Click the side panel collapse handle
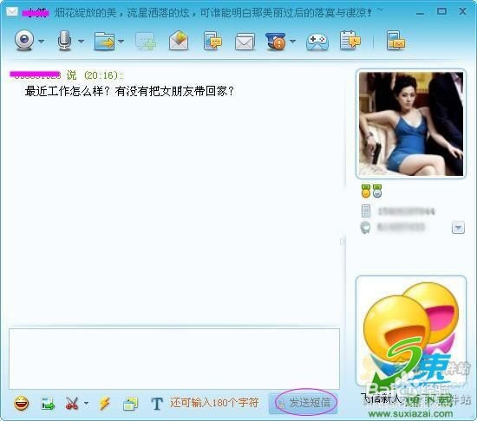The image size is (477, 421). coord(342,242)
